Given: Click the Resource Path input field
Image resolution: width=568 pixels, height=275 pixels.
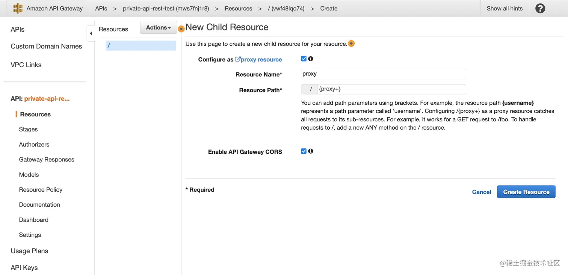Looking at the screenshot, I should (391, 89).
